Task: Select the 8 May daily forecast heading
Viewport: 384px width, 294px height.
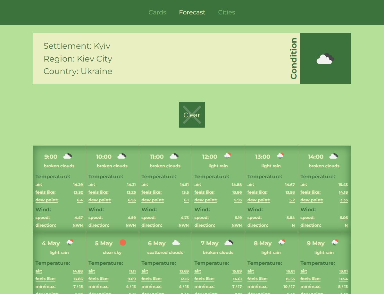Action: pos(263,243)
